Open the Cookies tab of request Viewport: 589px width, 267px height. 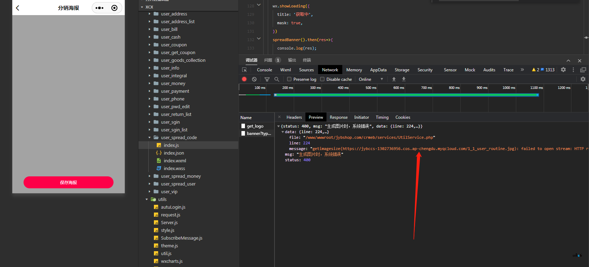[x=403, y=117]
